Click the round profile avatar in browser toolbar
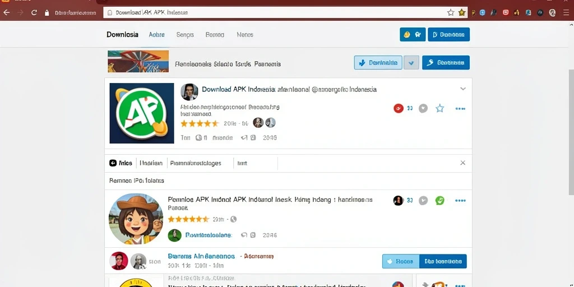The height and width of the screenshot is (287, 574). [x=552, y=12]
